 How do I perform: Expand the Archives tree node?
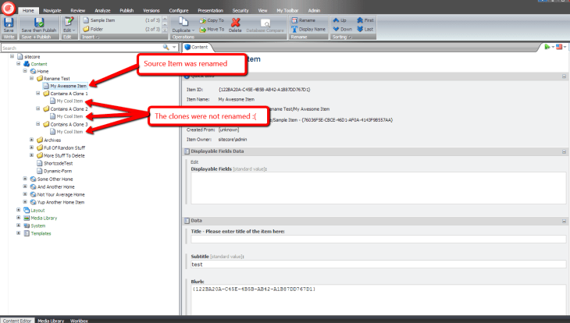[32, 140]
